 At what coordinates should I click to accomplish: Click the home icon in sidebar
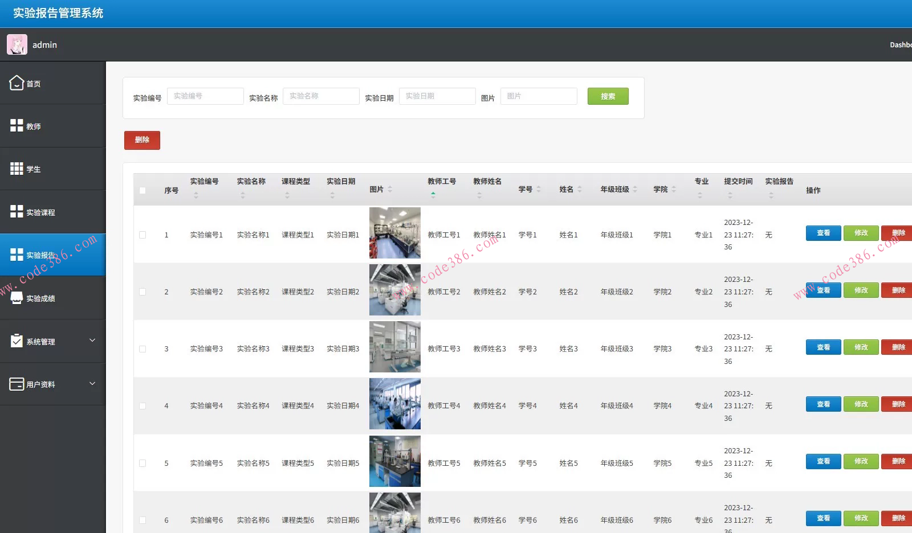17,83
